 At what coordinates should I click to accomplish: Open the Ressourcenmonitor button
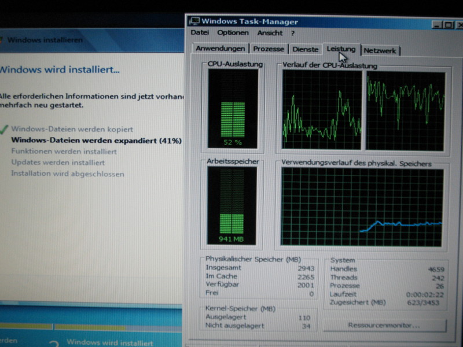[384, 325]
